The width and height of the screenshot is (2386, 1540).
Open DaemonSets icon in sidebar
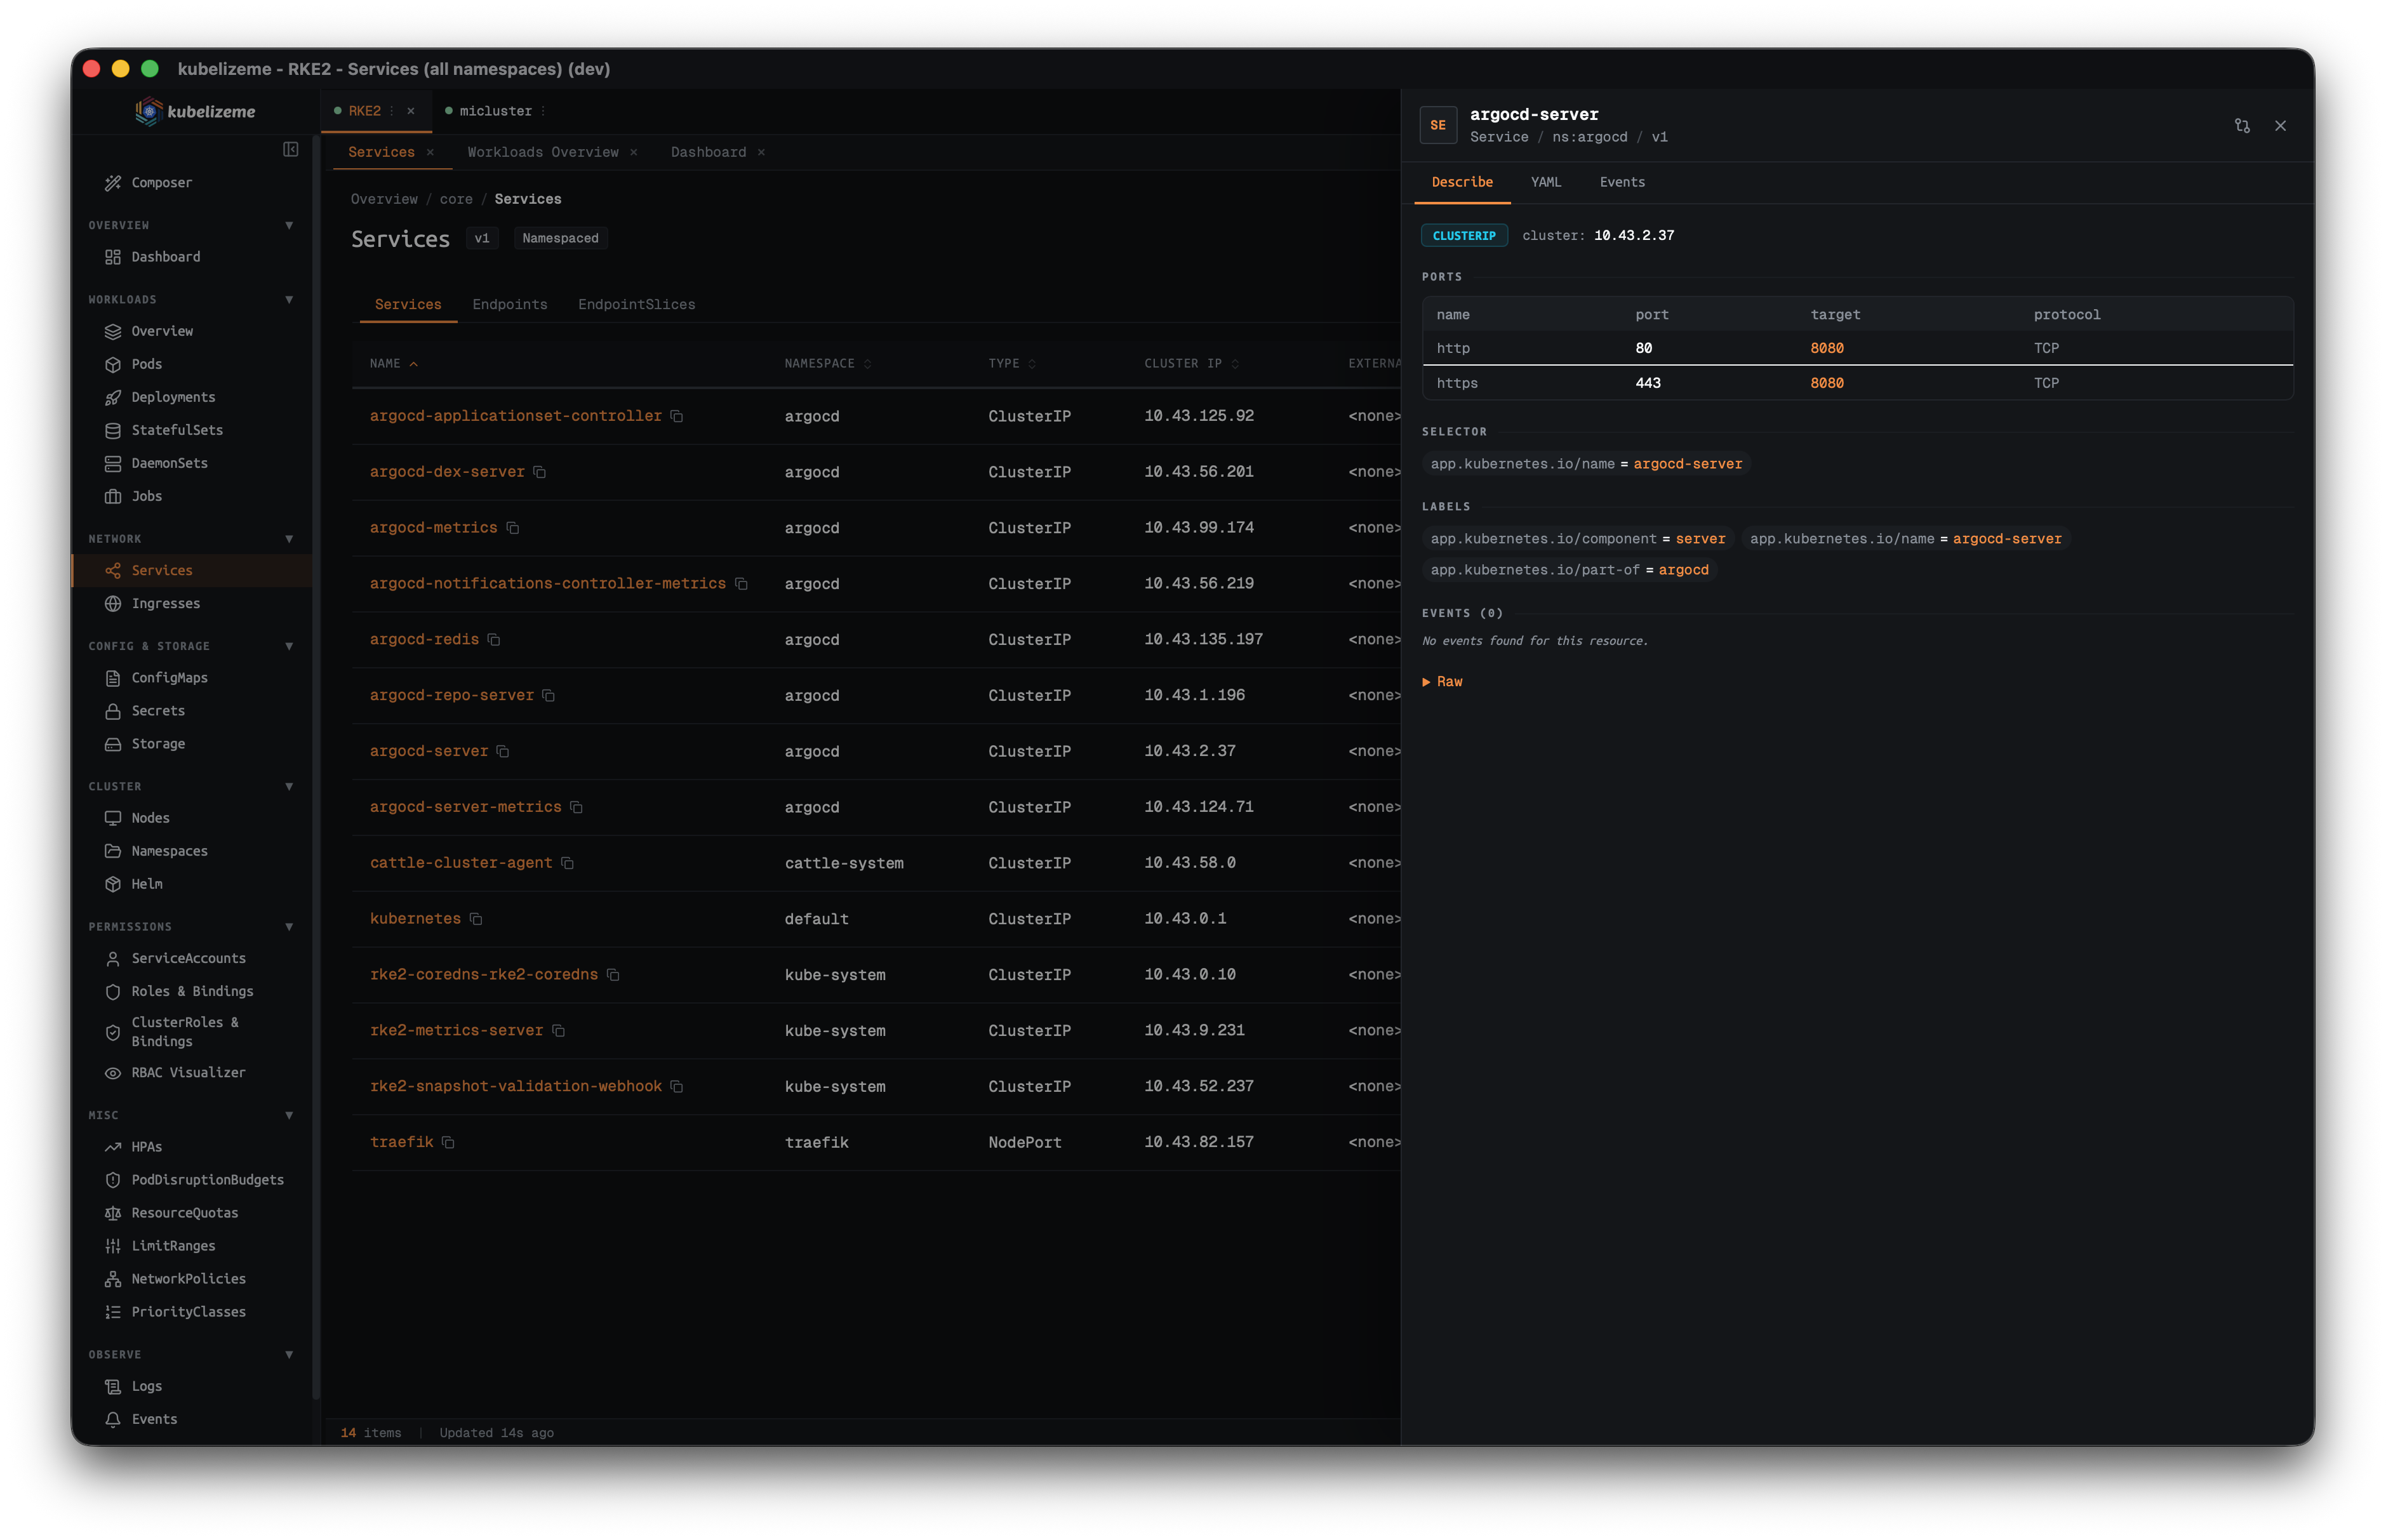pyautogui.click(x=113, y=463)
